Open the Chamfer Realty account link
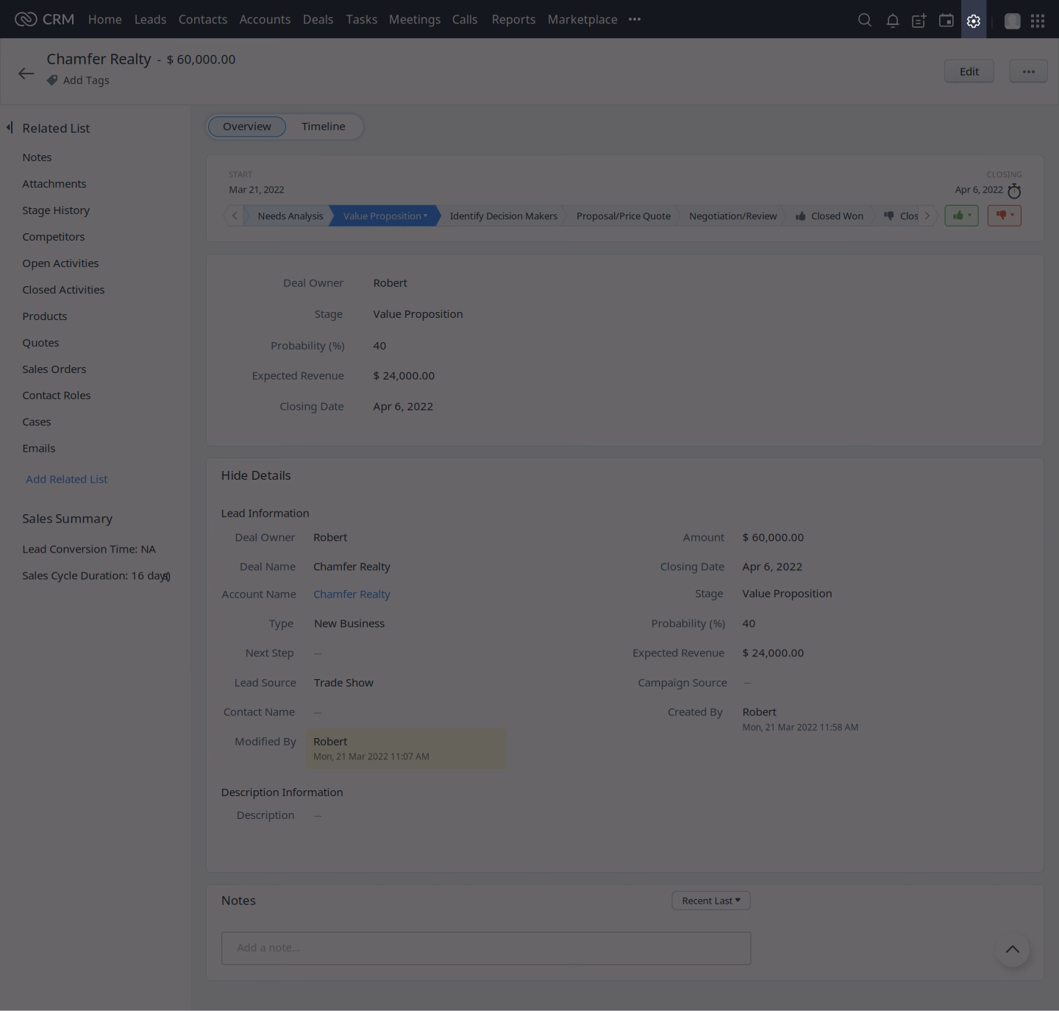The image size is (1059, 1011). 352,594
